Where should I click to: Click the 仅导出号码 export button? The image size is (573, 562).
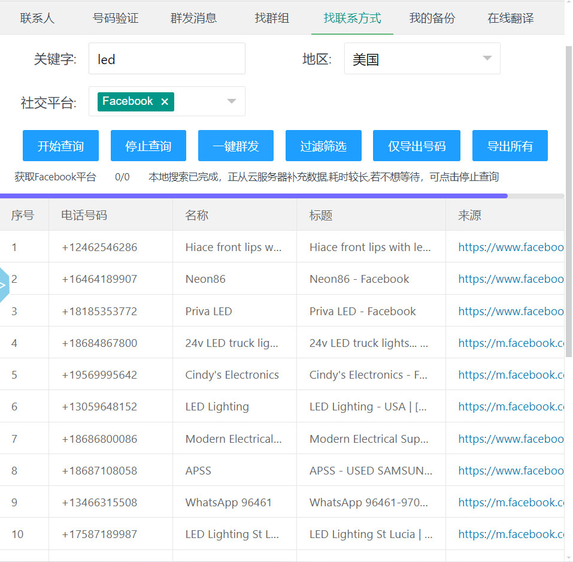(417, 146)
